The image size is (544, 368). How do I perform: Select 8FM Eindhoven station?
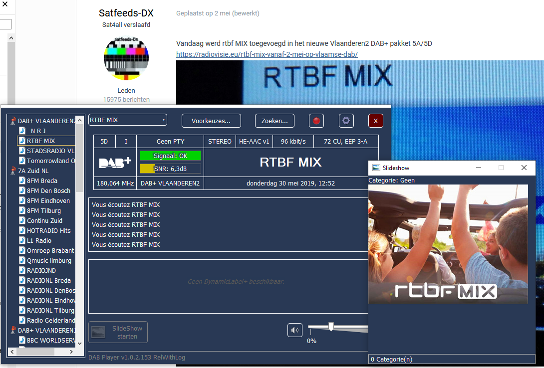pyautogui.click(x=48, y=200)
